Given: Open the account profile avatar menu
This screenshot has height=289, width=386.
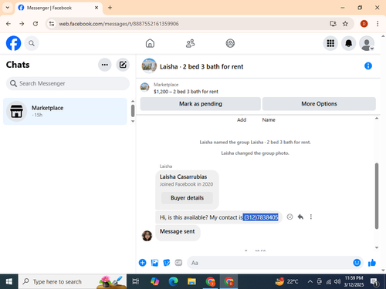Looking at the screenshot, I should (x=367, y=43).
